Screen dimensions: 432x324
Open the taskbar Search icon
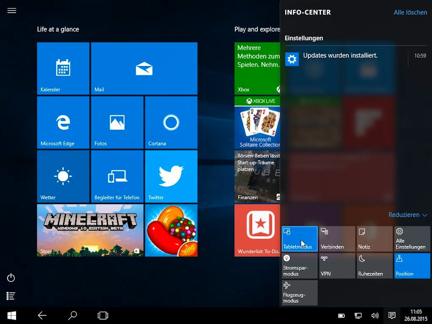pyautogui.click(x=73, y=315)
